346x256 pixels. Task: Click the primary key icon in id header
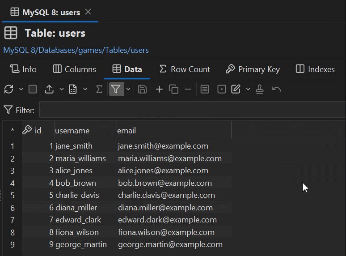pyautogui.click(x=27, y=130)
